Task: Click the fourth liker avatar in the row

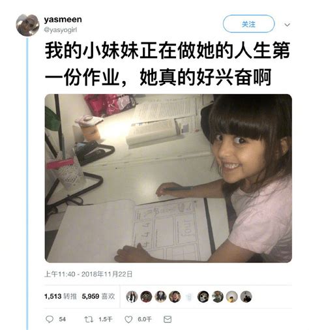Action: tap(175, 297)
